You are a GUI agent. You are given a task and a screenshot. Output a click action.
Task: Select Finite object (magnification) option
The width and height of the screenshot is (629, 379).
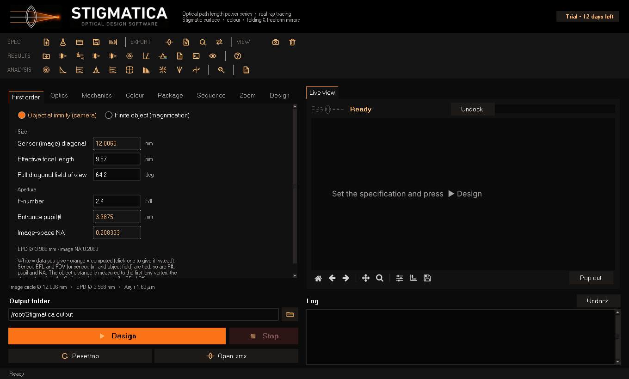(x=148, y=115)
